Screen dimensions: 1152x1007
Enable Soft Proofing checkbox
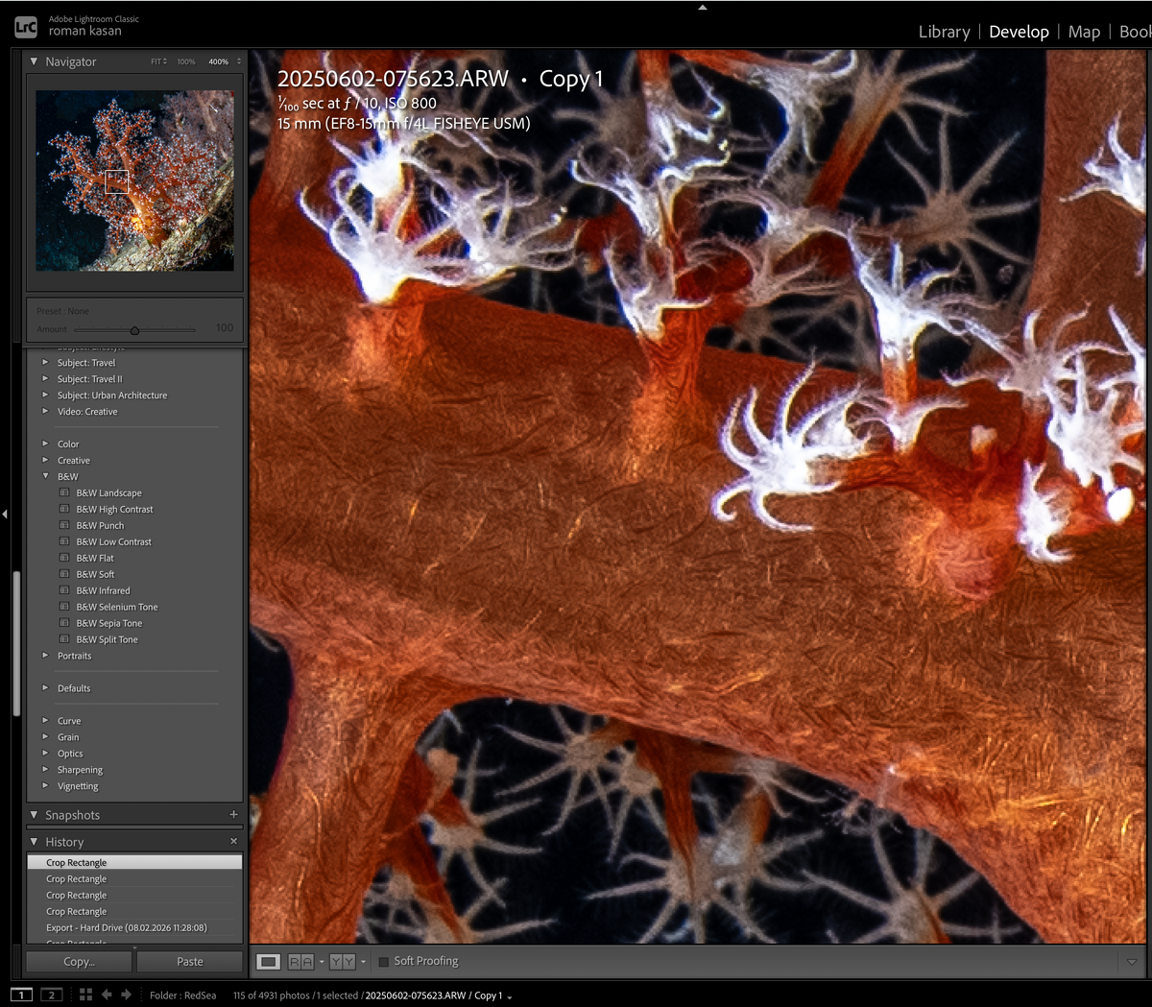click(x=384, y=961)
